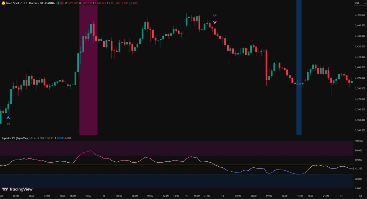Click the blue 0.000 indicator value
The image size is (367, 199).
[x=60, y=138]
